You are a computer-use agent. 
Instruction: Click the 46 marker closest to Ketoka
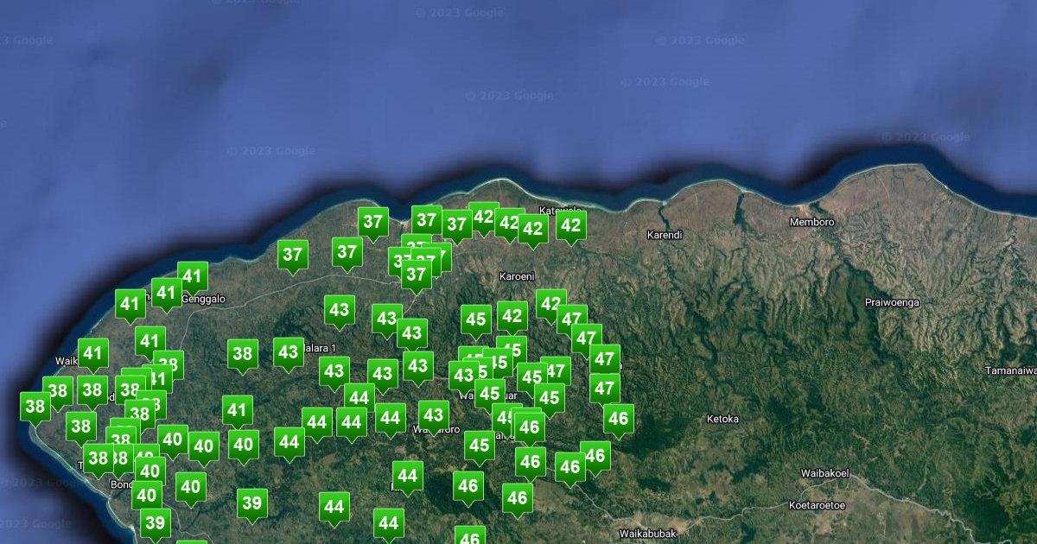tap(618, 420)
